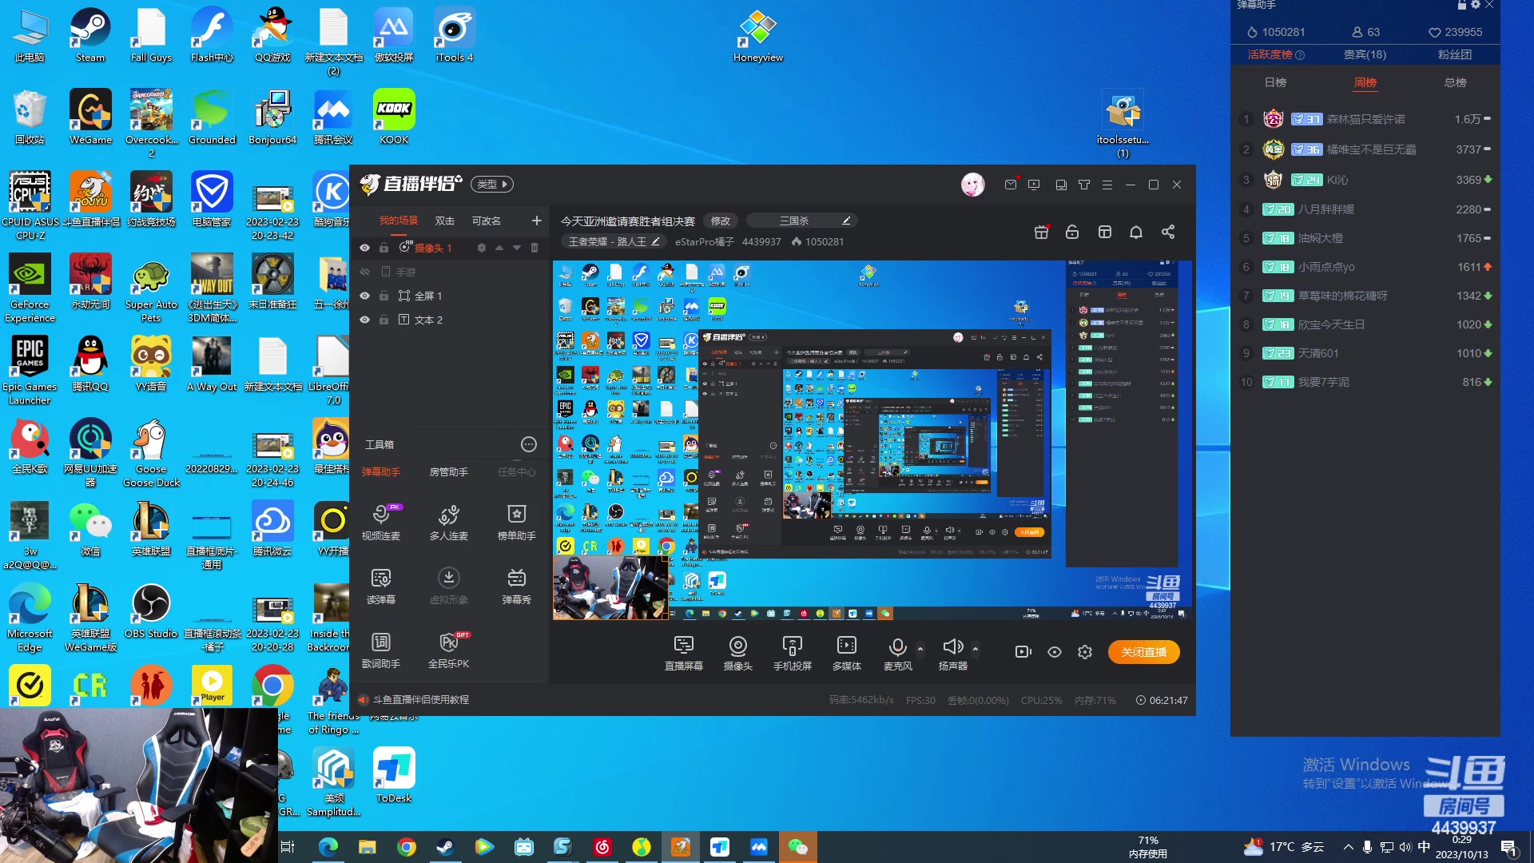Open settings gear for 摄像头 1 source

coord(482,248)
